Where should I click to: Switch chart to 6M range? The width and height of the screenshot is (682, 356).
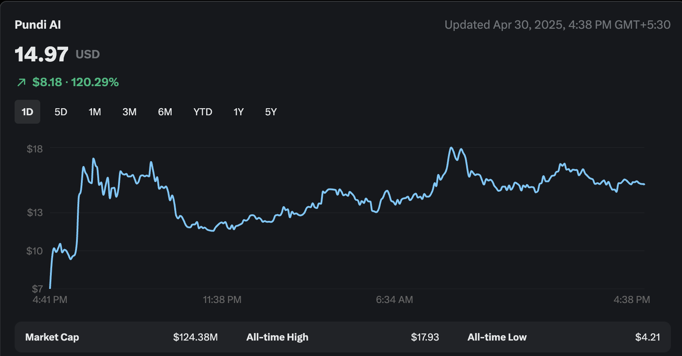click(x=165, y=112)
